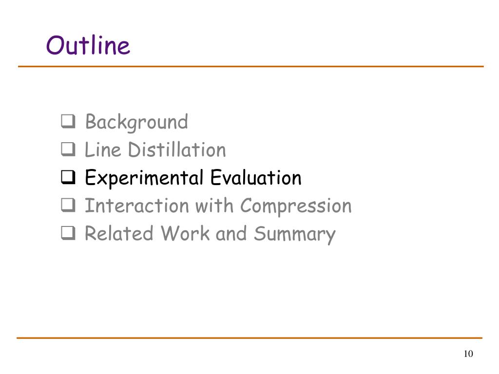Viewport: 499px width, 374px height.
Task: Click the word Interaction
Action: click(137, 206)
